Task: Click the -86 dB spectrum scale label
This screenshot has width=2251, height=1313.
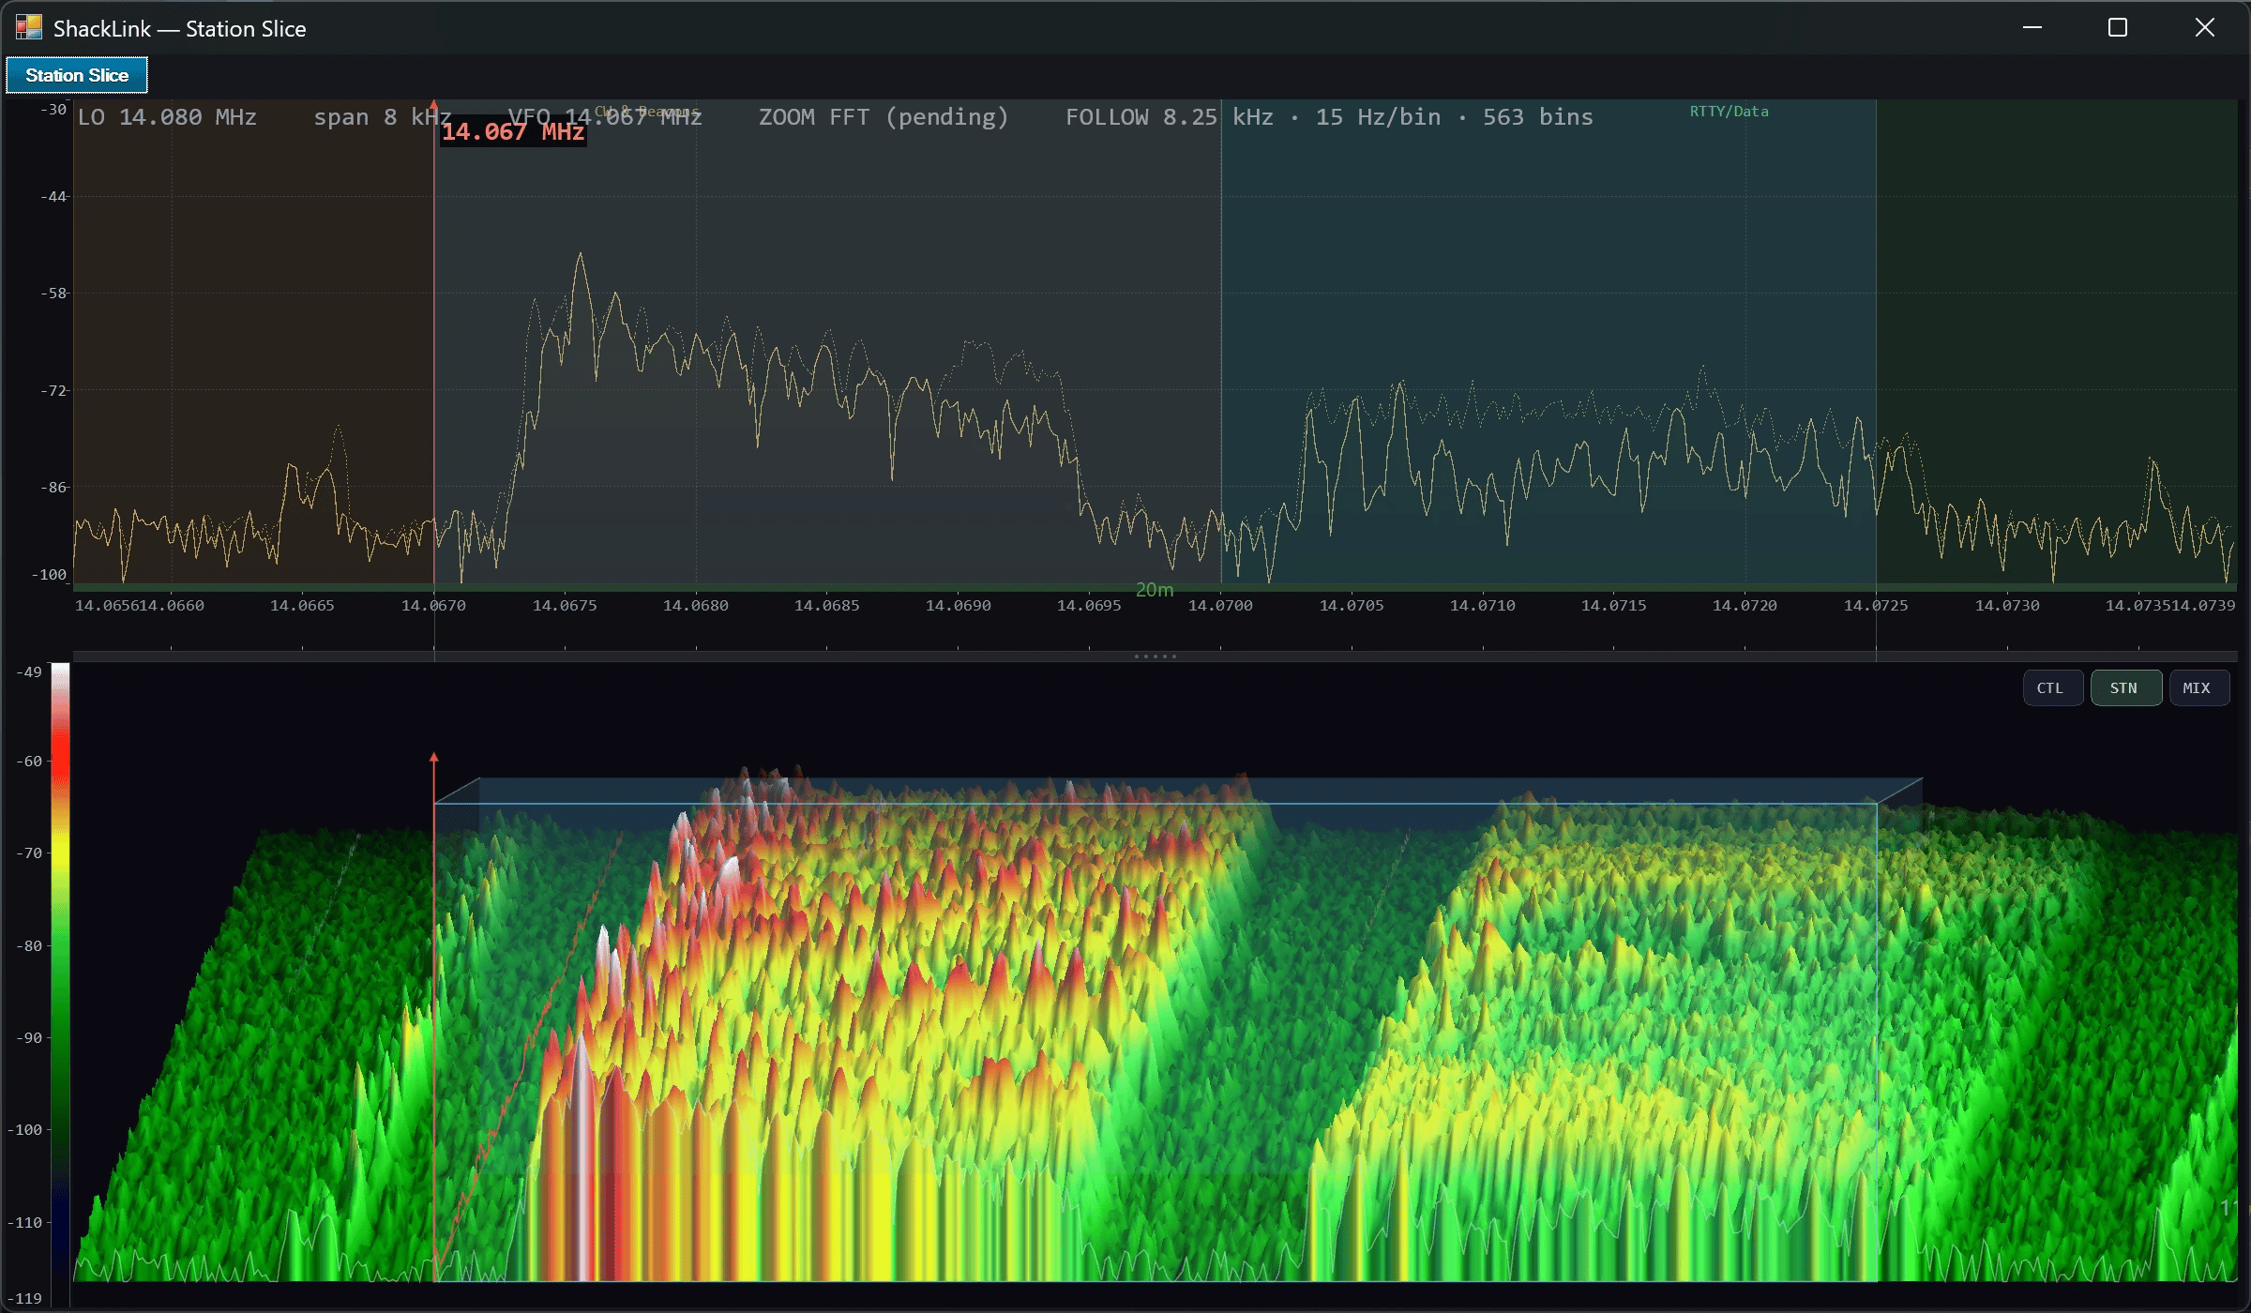Action: pyautogui.click(x=54, y=488)
